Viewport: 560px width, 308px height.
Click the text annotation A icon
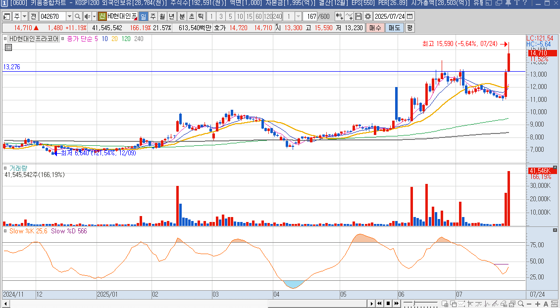[546, 304]
